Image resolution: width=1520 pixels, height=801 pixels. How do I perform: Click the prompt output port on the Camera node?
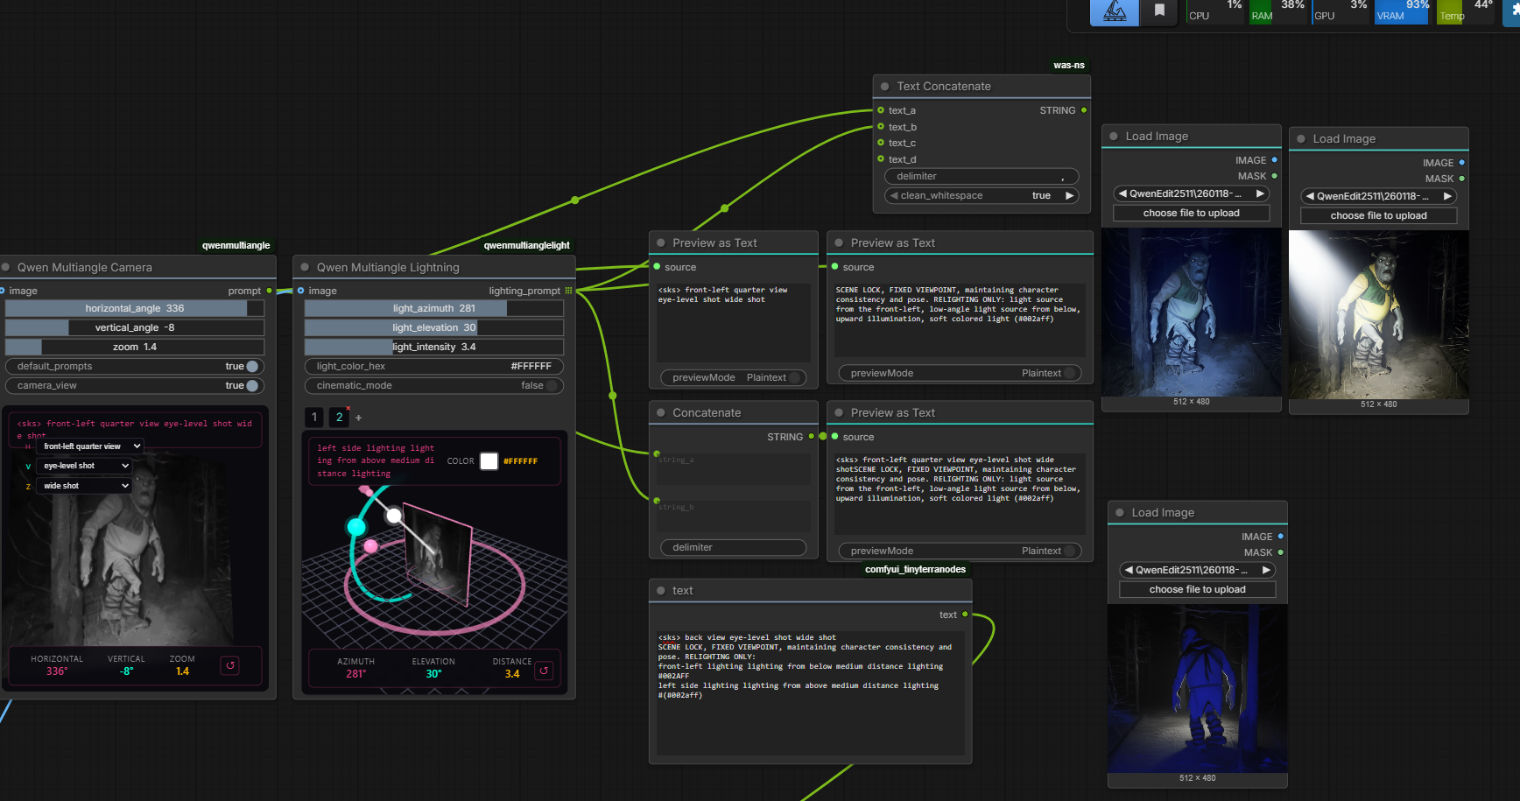[269, 291]
